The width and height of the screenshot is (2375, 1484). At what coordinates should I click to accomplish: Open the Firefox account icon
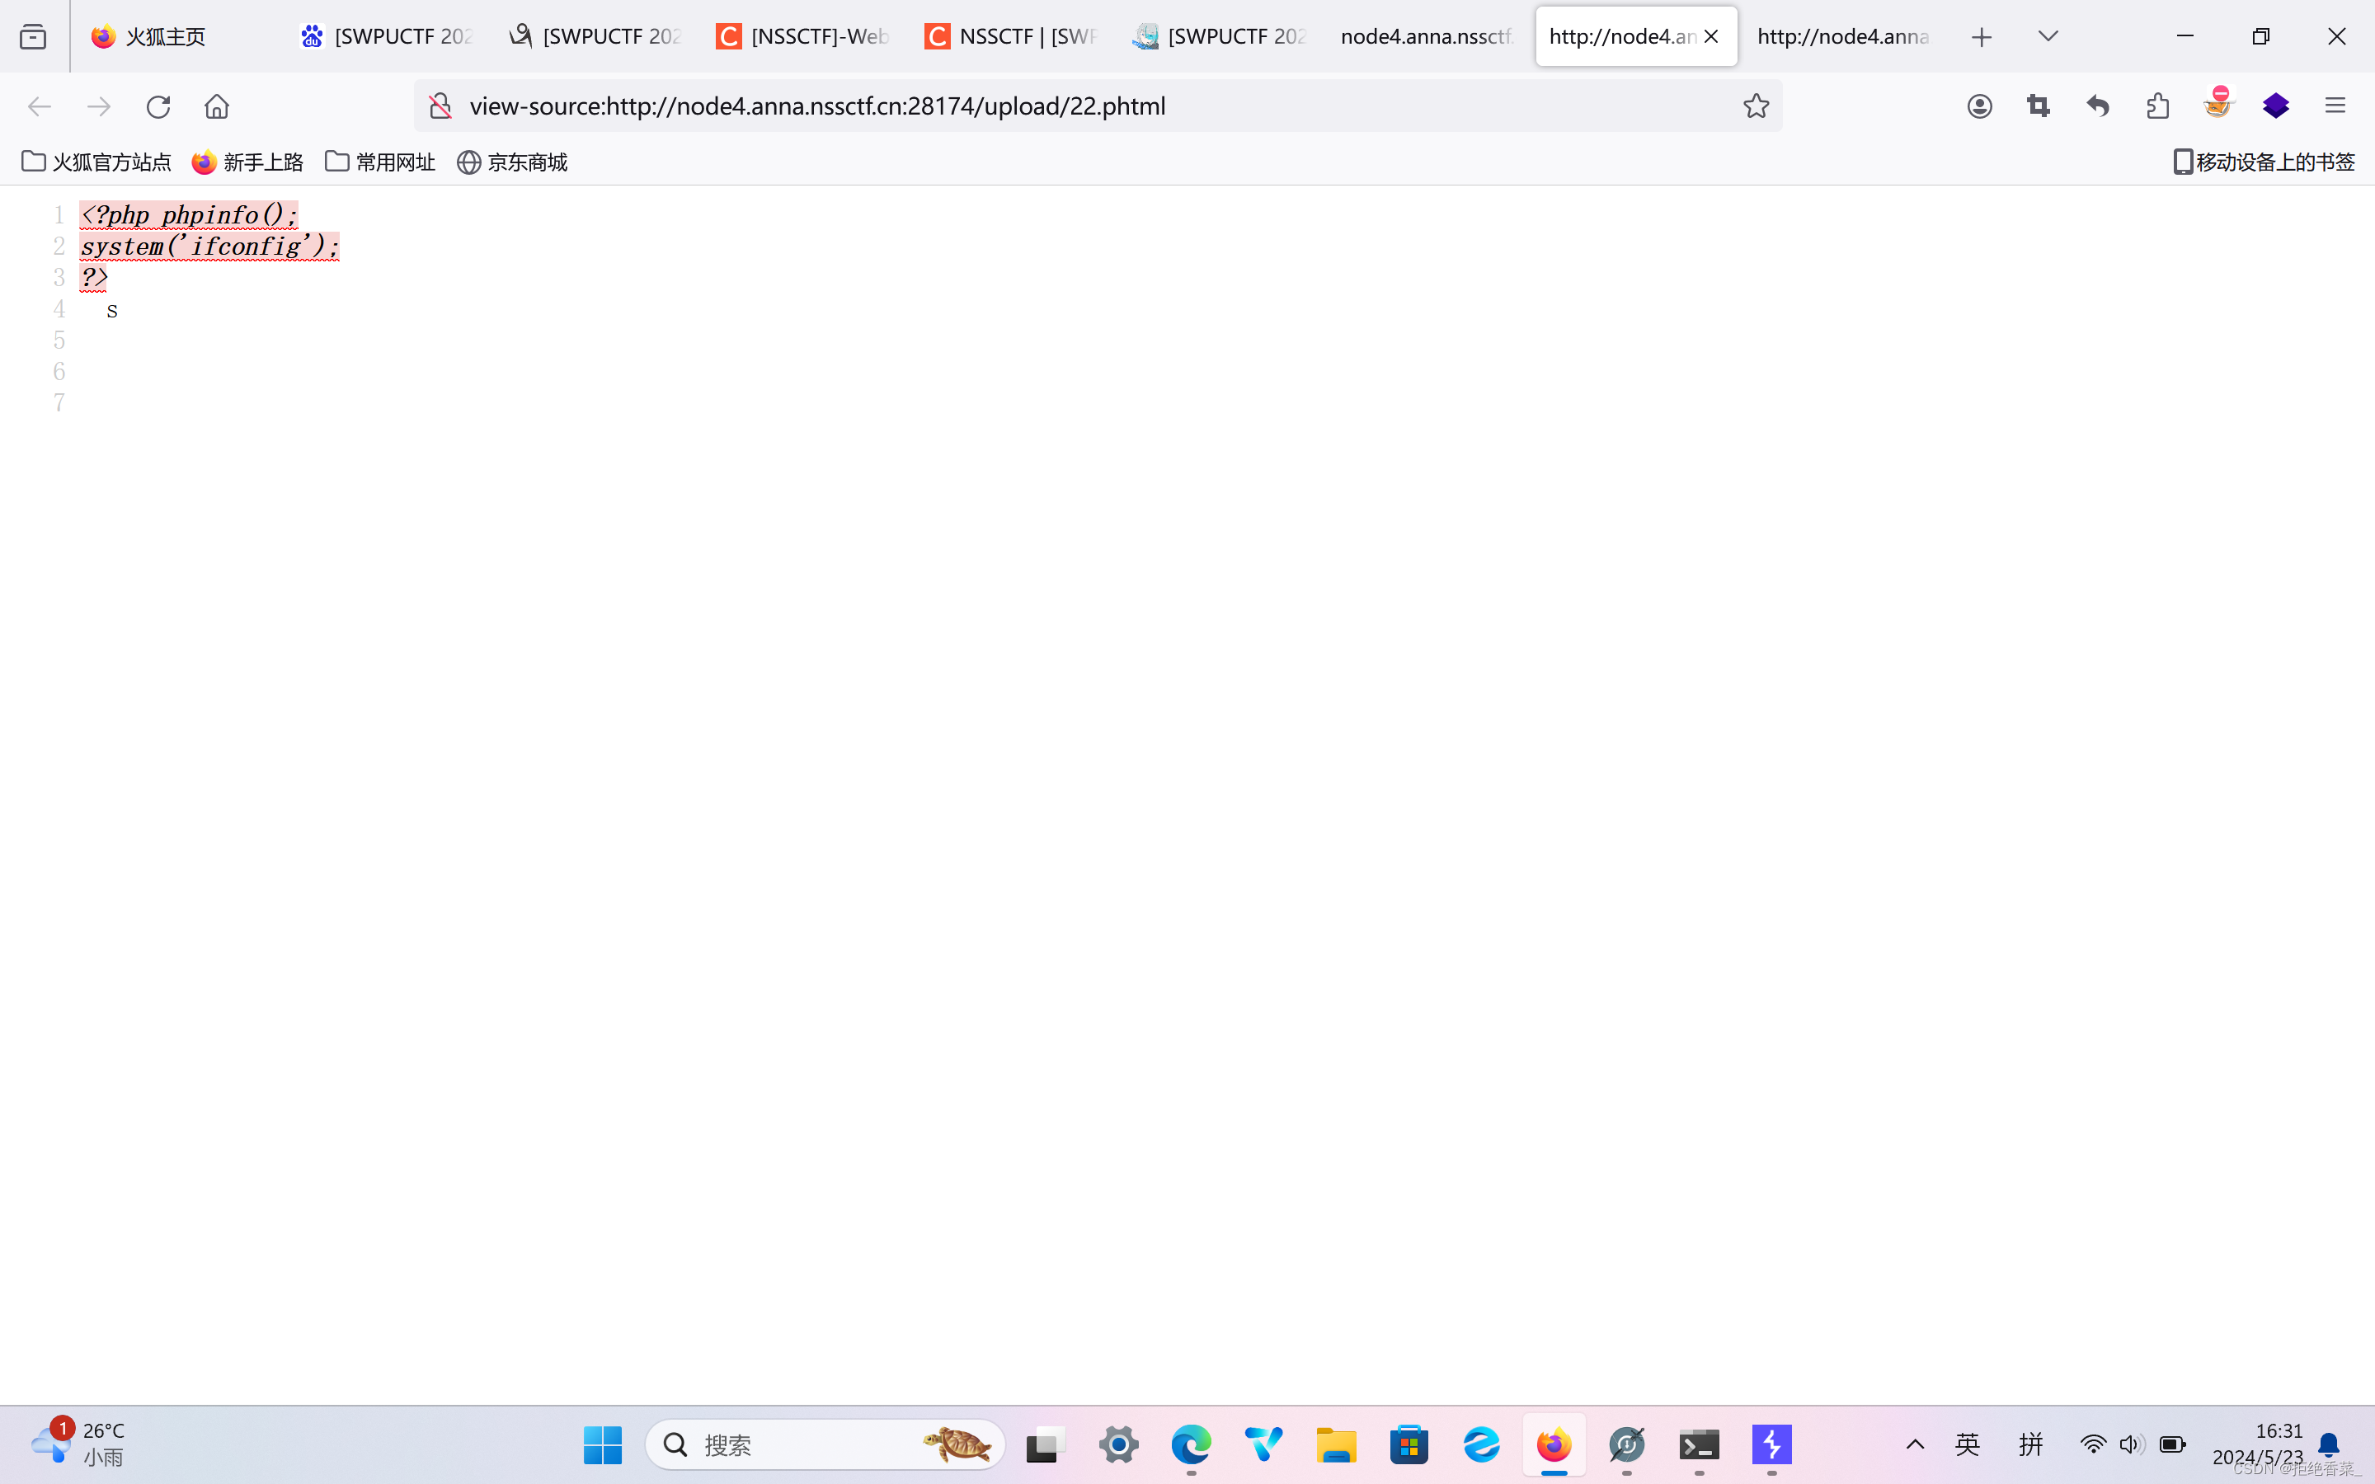pyautogui.click(x=1979, y=106)
